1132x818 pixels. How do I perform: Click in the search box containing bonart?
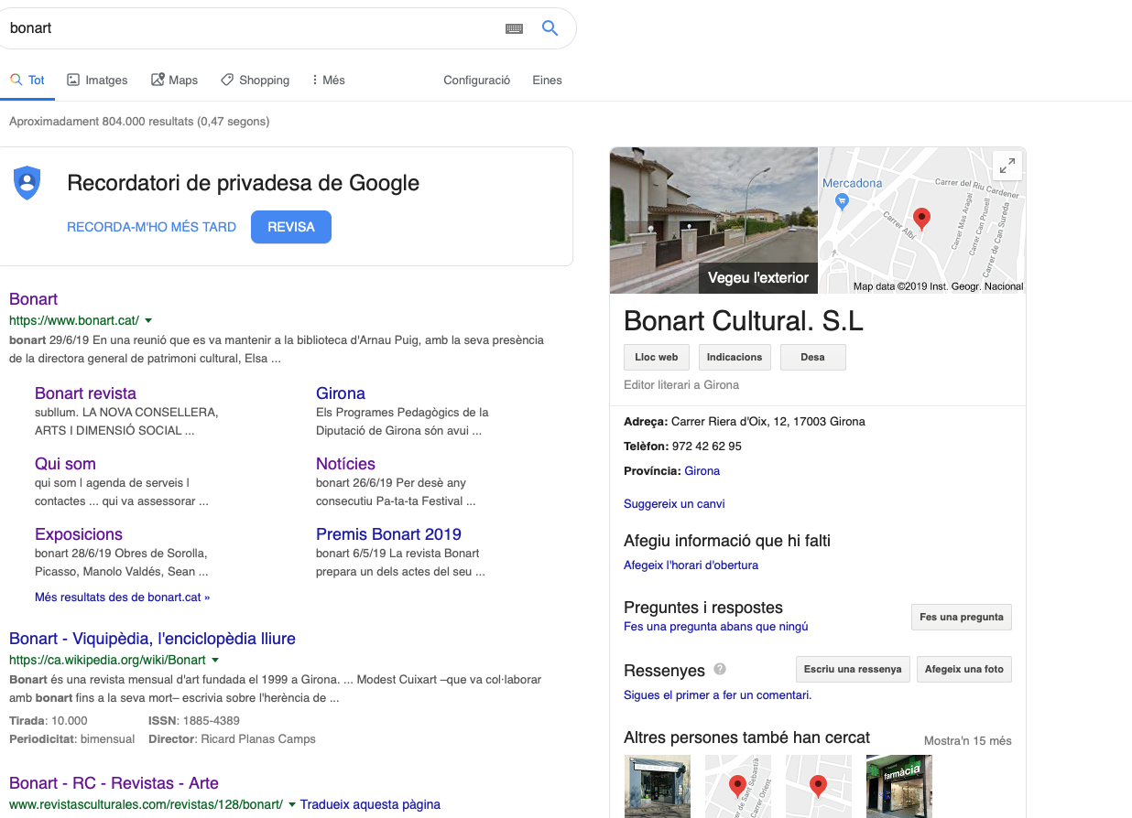coord(247,28)
